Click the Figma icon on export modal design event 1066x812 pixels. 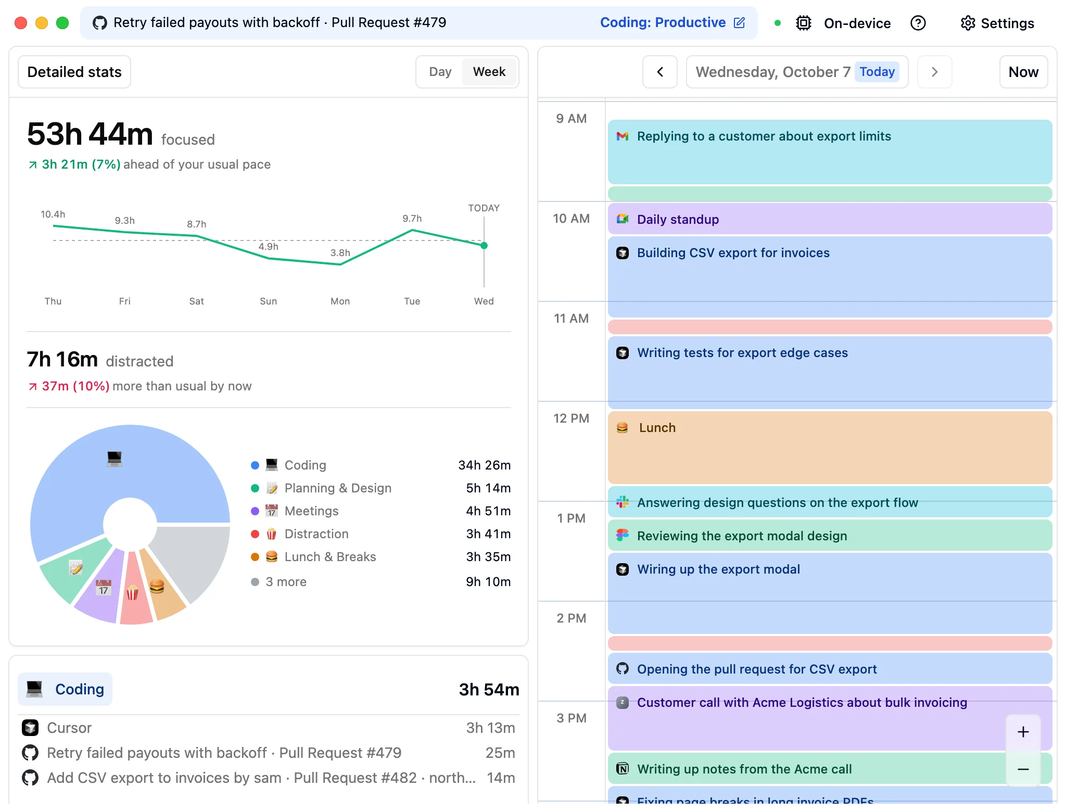click(x=623, y=536)
